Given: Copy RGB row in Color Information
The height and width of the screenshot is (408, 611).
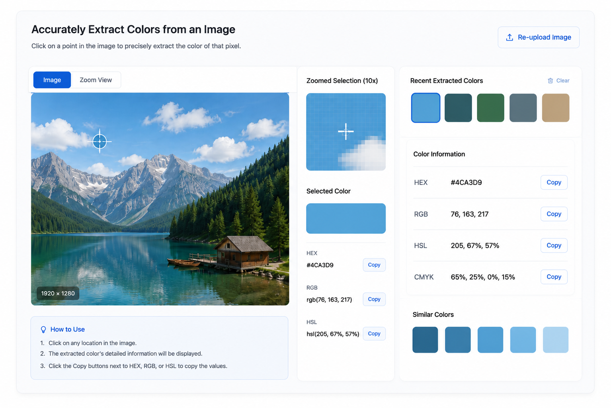Looking at the screenshot, I should click(x=554, y=214).
